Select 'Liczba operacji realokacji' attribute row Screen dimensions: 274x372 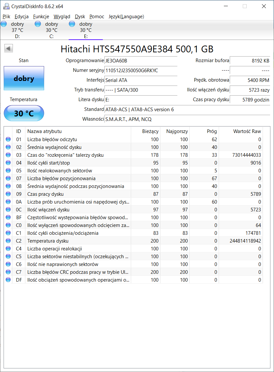pyautogui.click(x=133, y=249)
